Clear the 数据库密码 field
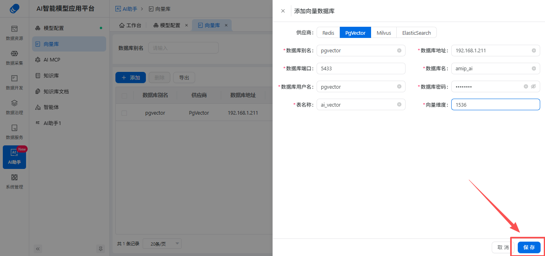The height and width of the screenshot is (256, 545). pyautogui.click(x=526, y=86)
